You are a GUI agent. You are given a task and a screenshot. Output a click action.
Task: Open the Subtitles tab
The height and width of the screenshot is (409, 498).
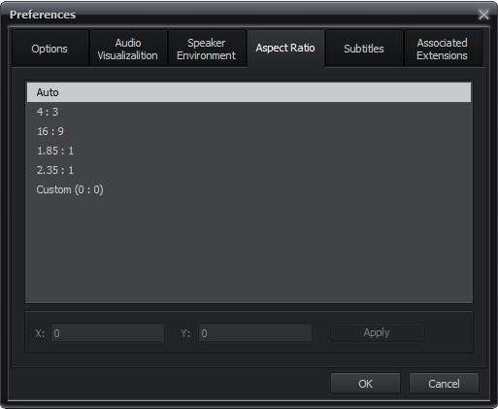coord(364,49)
